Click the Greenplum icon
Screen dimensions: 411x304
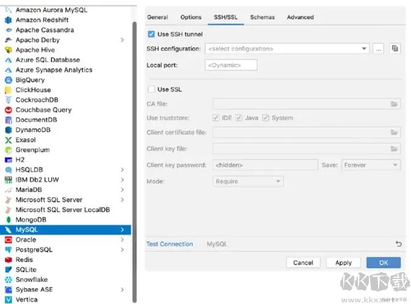9,150
